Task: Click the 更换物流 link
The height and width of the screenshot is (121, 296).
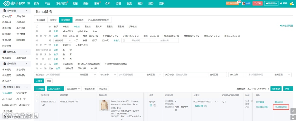Action: coord(279,102)
